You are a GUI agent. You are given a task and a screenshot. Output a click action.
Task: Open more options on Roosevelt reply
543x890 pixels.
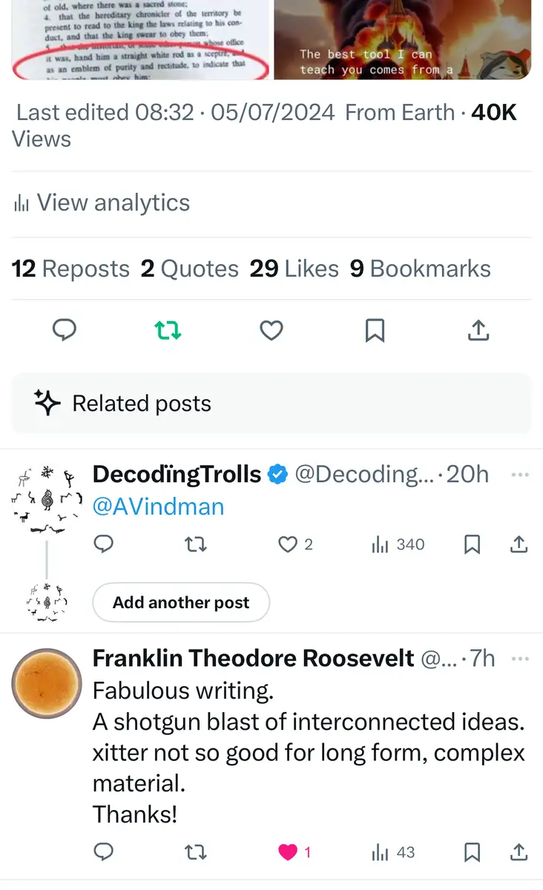pos(521,659)
